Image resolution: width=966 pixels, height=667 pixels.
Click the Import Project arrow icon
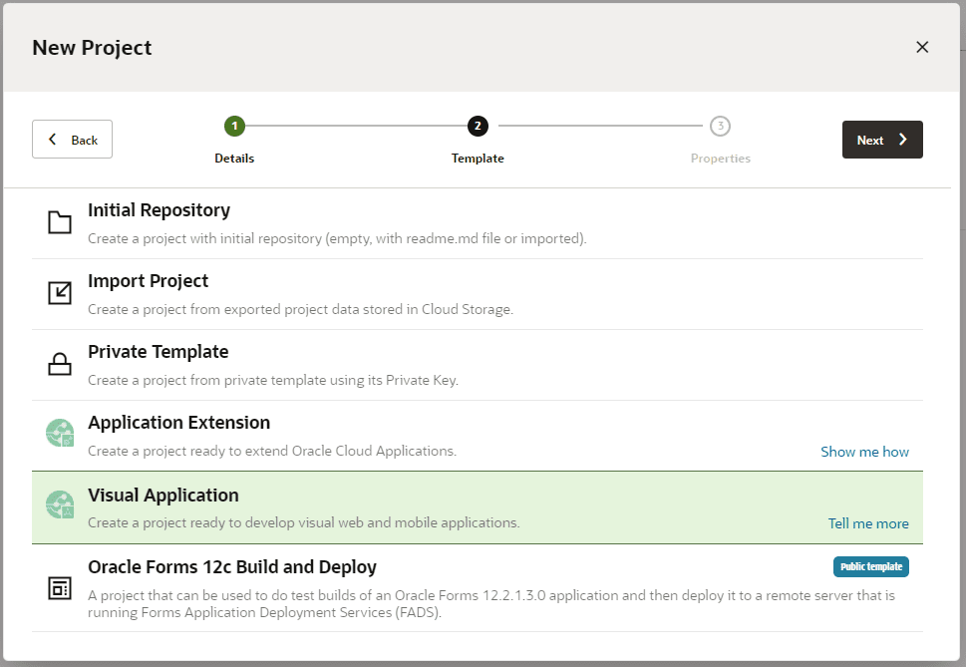point(60,292)
